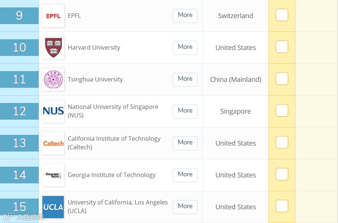338x223 pixels.
Task: Expand More for EPFL
Action: tap(185, 16)
